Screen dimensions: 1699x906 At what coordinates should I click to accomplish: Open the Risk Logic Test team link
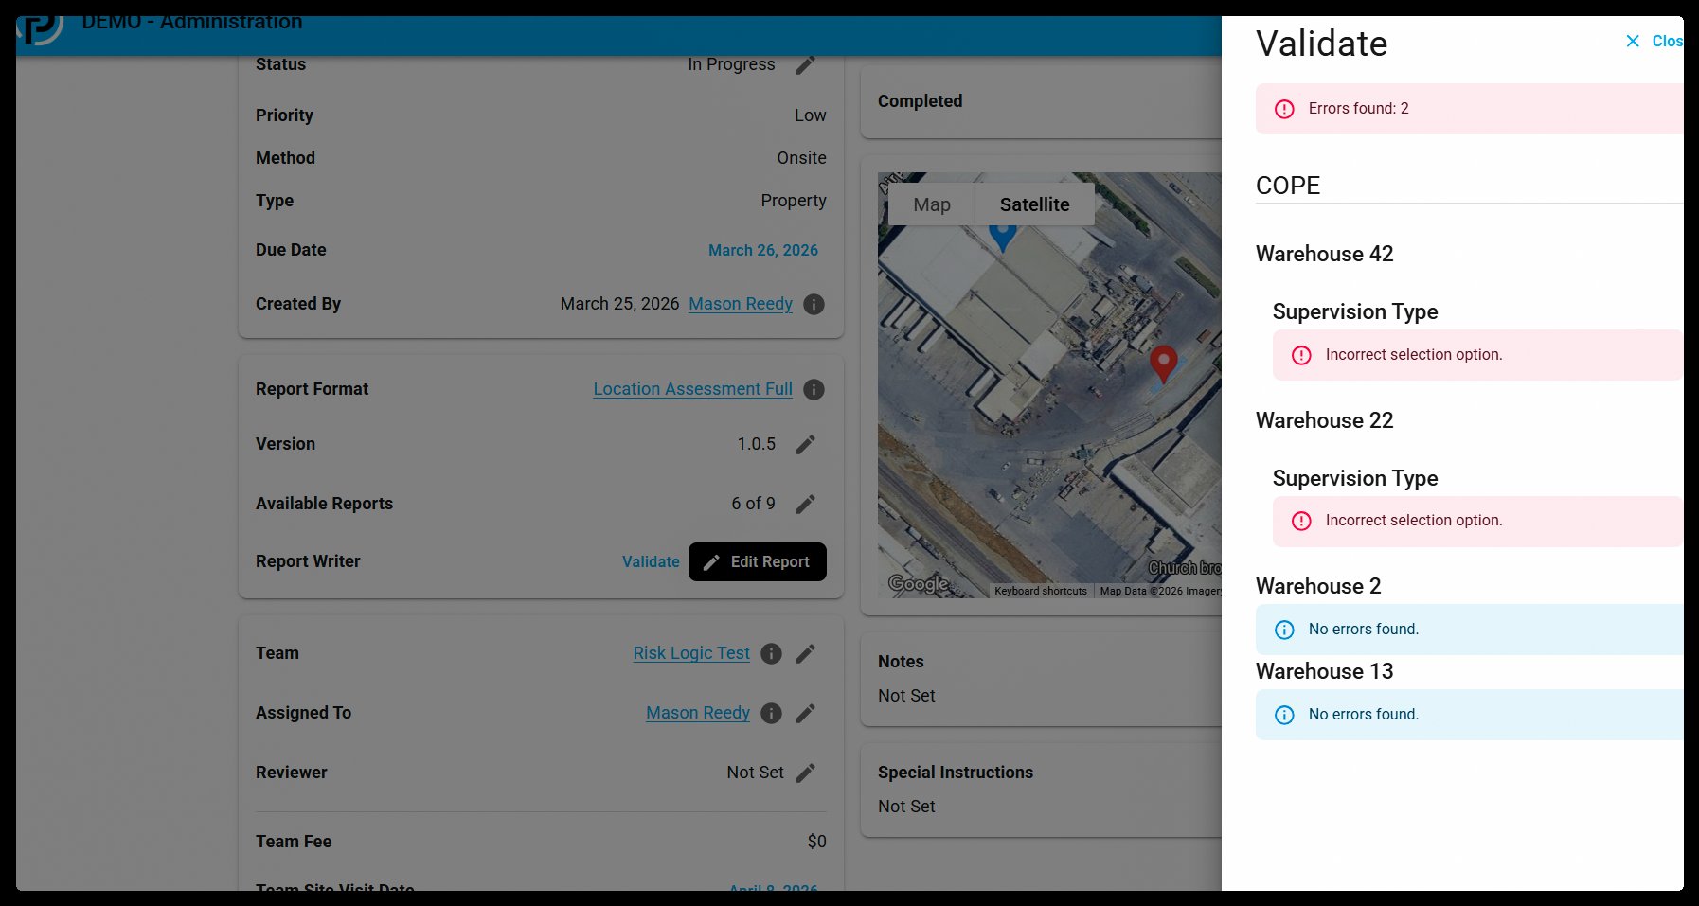click(x=691, y=653)
